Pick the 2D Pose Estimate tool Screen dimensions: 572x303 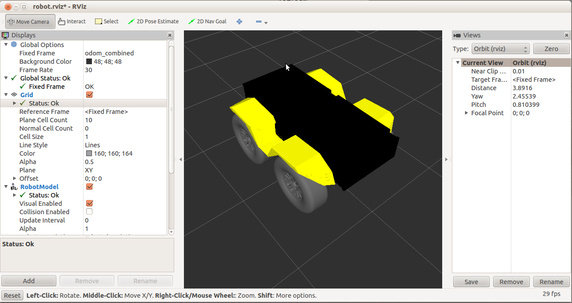[153, 22]
